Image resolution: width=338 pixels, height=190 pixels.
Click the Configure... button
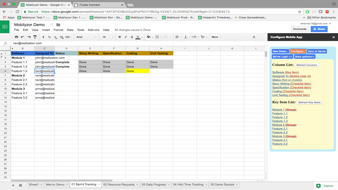[x=298, y=51]
